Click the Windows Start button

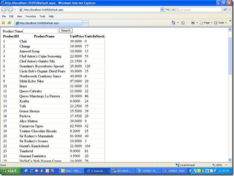click(10, 171)
